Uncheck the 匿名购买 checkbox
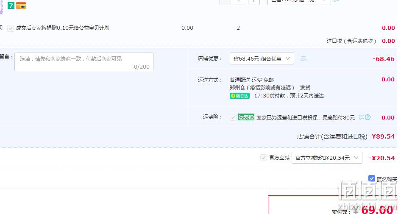 click(372, 178)
